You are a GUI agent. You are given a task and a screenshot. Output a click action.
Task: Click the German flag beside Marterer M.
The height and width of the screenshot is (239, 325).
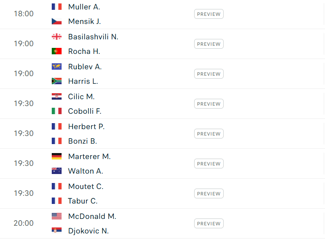pos(56,156)
